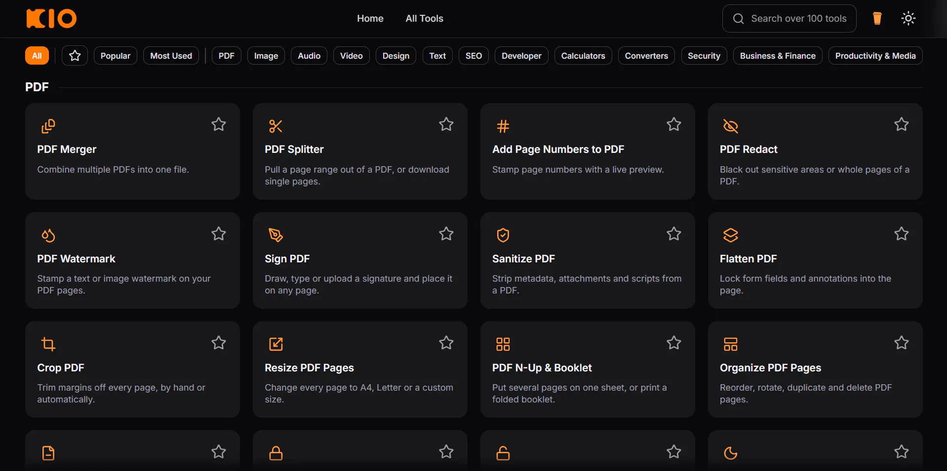Click the Sanitize PDF shield icon
Screen dimensions: 947x471
pyautogui.click(x=503, y=235)
